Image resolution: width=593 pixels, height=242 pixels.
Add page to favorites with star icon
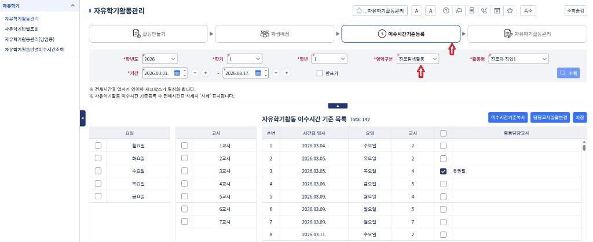tap(510, 11)
